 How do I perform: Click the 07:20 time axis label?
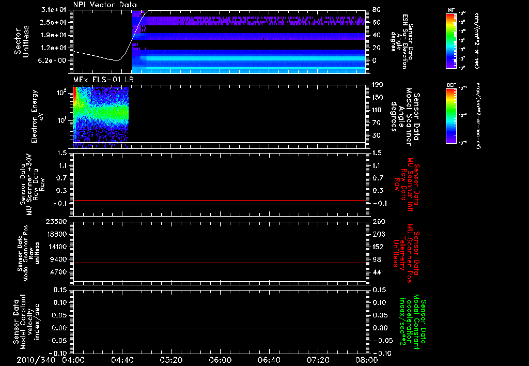click(318, 360)
